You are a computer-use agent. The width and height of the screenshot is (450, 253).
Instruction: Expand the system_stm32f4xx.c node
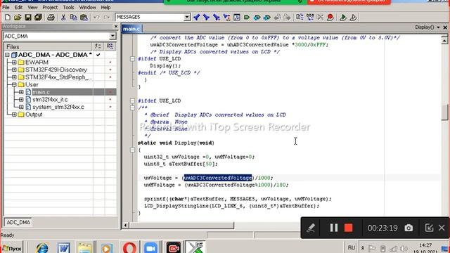[x=21, y=107]
